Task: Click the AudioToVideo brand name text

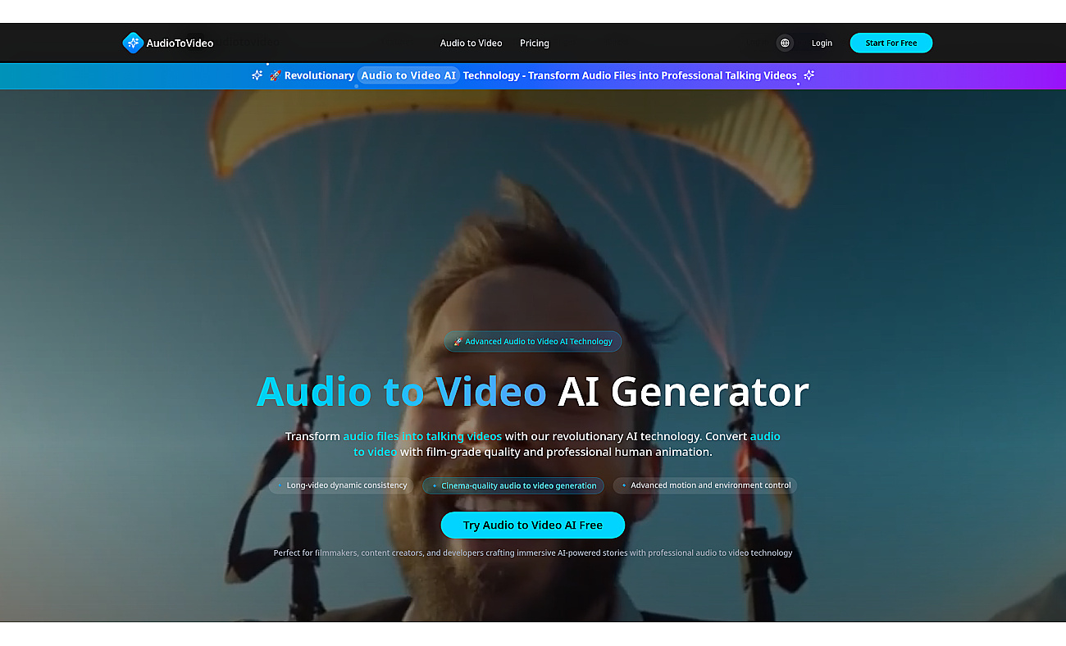Action: pos(180,43)
